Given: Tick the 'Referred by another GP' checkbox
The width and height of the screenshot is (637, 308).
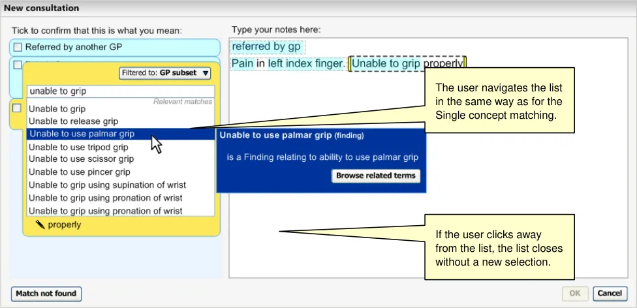Looking at the screenshot, I should coord(18,48).
